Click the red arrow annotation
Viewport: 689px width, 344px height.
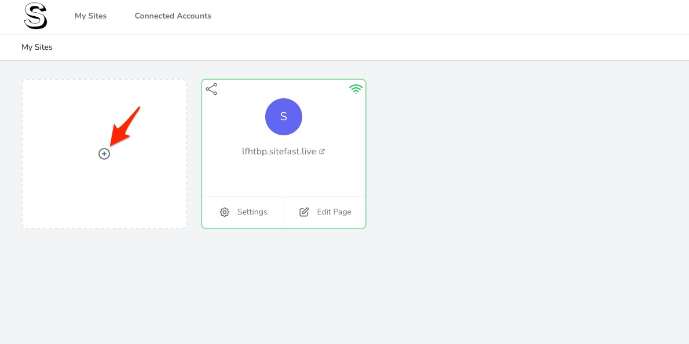pyautogui.click(x=125, y=126)
